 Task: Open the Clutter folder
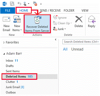tap(12, 82)
